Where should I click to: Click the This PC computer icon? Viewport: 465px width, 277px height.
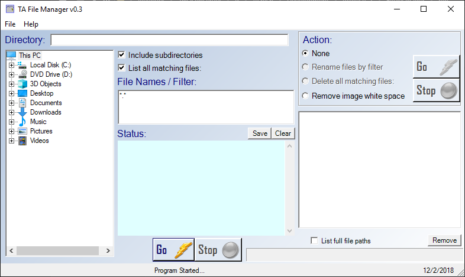click(11, 56)
